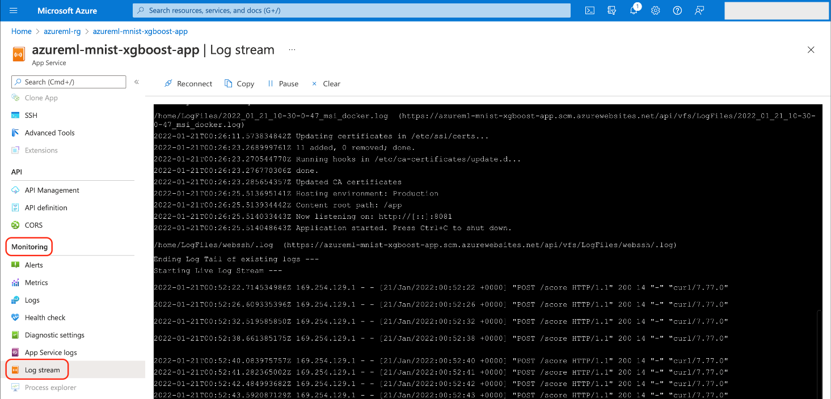
Task: Click the Pause icon in toolbar
Action: [x=271, y=83]
